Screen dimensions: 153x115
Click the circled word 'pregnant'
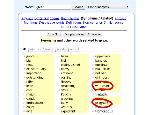pos(102,103)
